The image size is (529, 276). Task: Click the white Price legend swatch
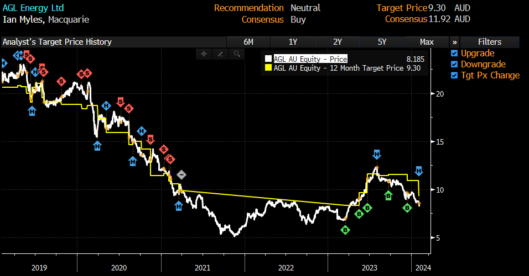click(268, 59)
